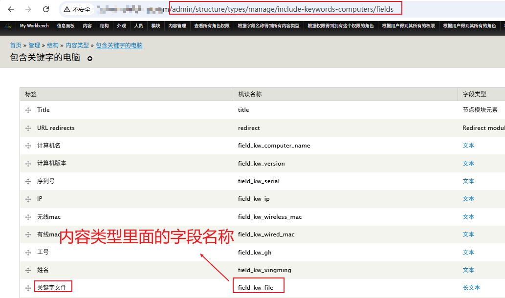Click the browser forward arrow
This screenshot has height=298, width=505.
(x=28, y=9)
